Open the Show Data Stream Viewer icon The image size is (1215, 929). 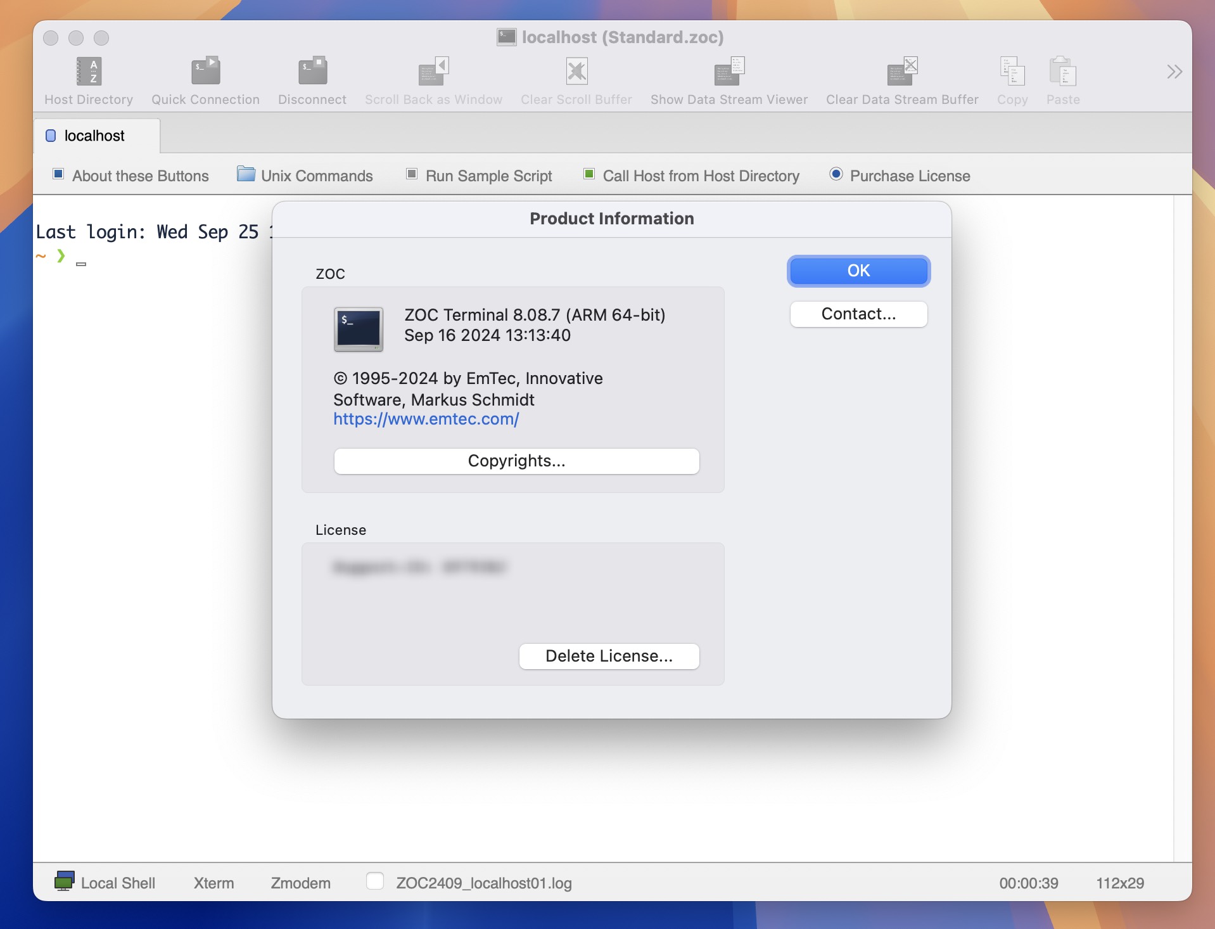(729, 71)
